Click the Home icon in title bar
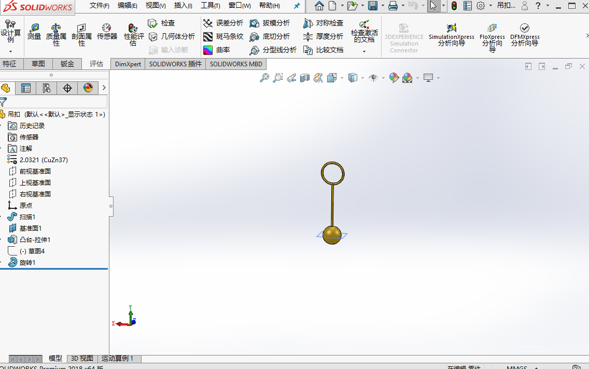Screen dimensions: 589x369 319,6
